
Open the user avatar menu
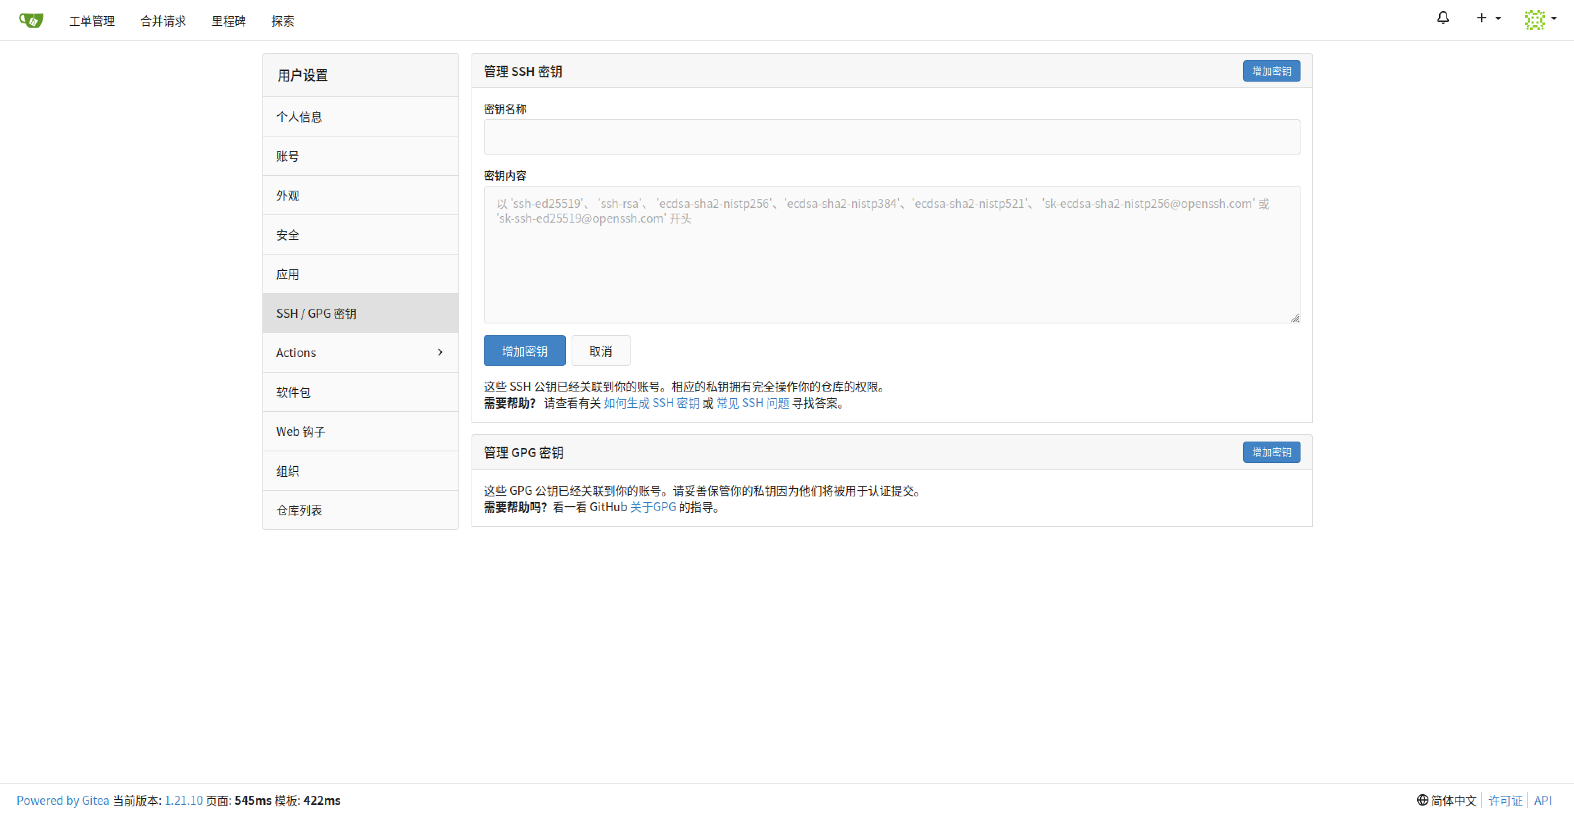pos(1540,20)
